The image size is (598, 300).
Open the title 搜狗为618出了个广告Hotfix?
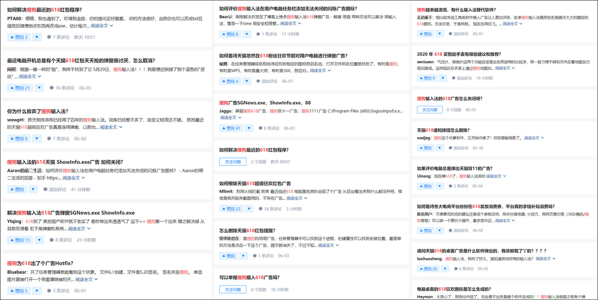pyautogui.click(x=40, y=263)
